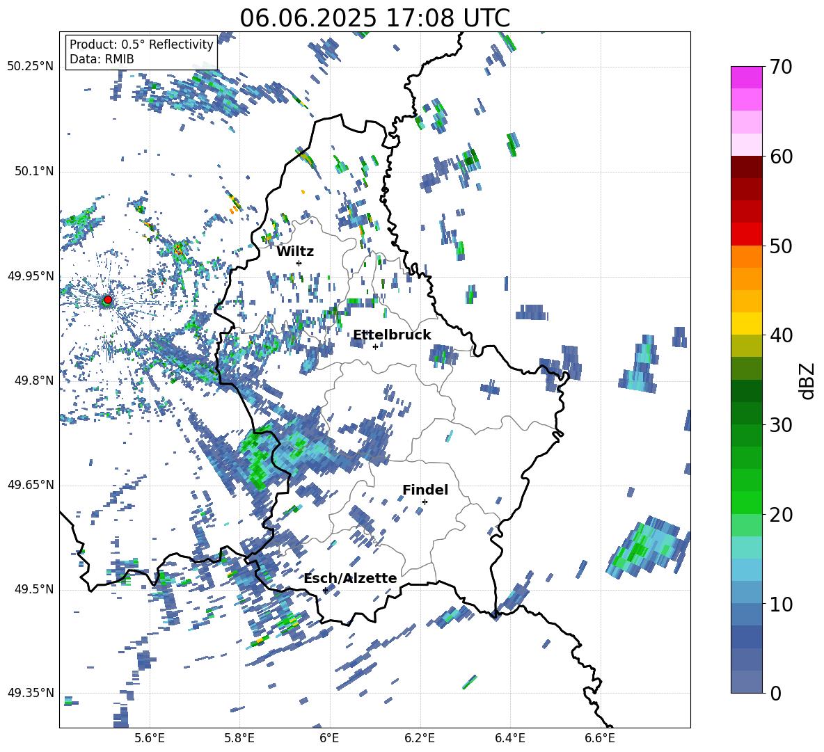Click the 49.65°N latitude label
824x752 pixels.
coord(31,484)
